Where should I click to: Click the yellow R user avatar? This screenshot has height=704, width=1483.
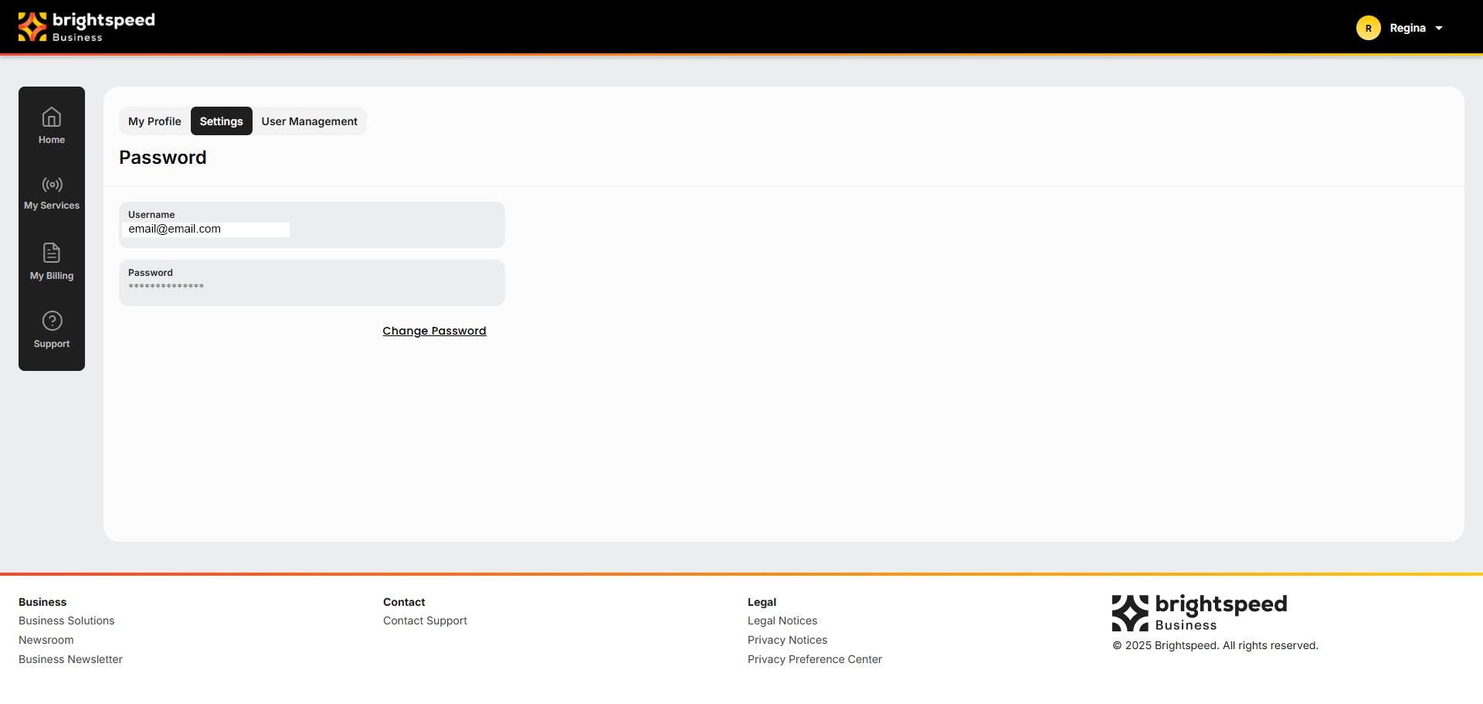pyautogui.click(x=1368, y=28)
